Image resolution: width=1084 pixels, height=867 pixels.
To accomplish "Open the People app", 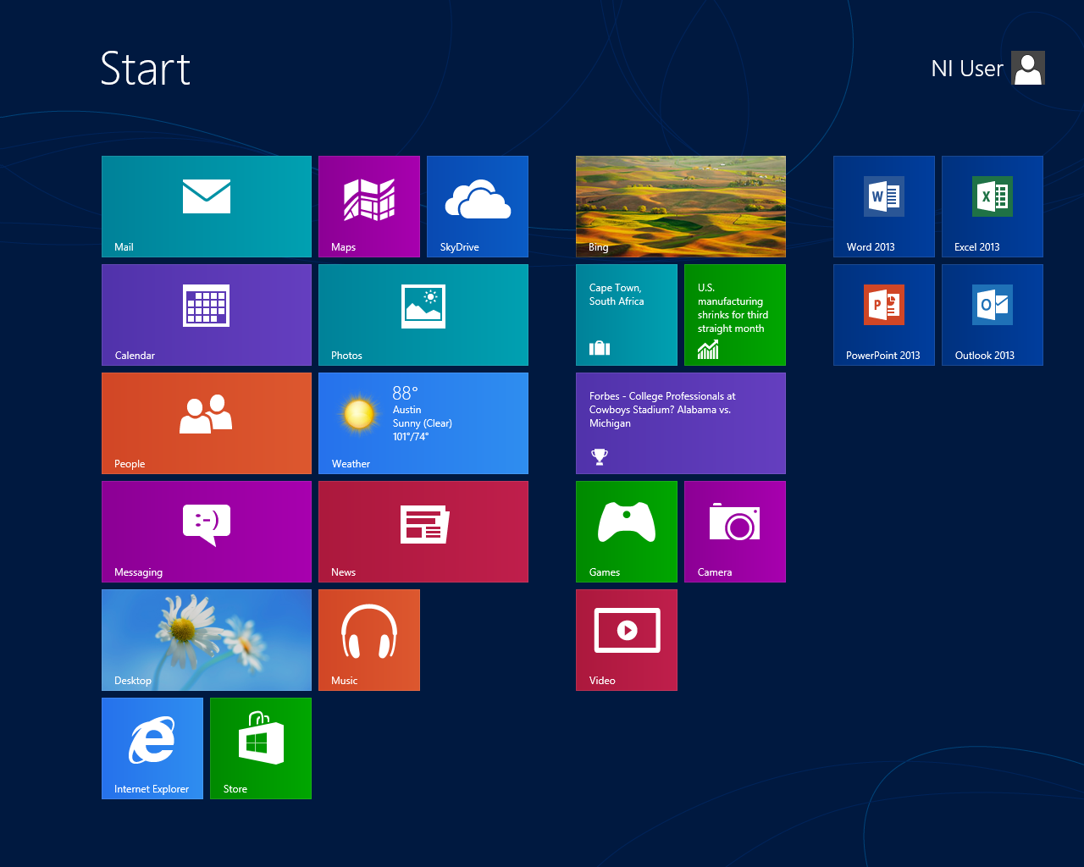I will 206,422.
